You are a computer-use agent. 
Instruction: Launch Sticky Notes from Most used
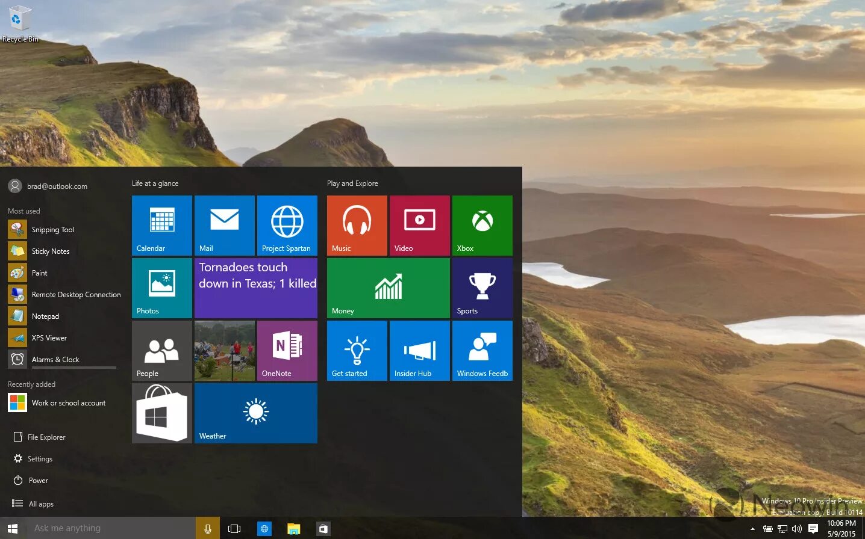(51, 251)
